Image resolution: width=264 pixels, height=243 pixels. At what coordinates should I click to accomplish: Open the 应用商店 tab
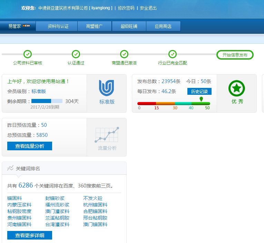tap(163, 26)
